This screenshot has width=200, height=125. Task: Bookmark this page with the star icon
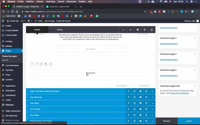(x=145, y=11)
